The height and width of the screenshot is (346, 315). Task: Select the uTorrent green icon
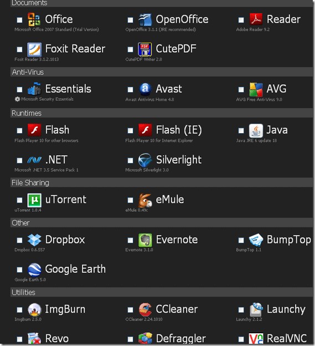click(34, 200)
